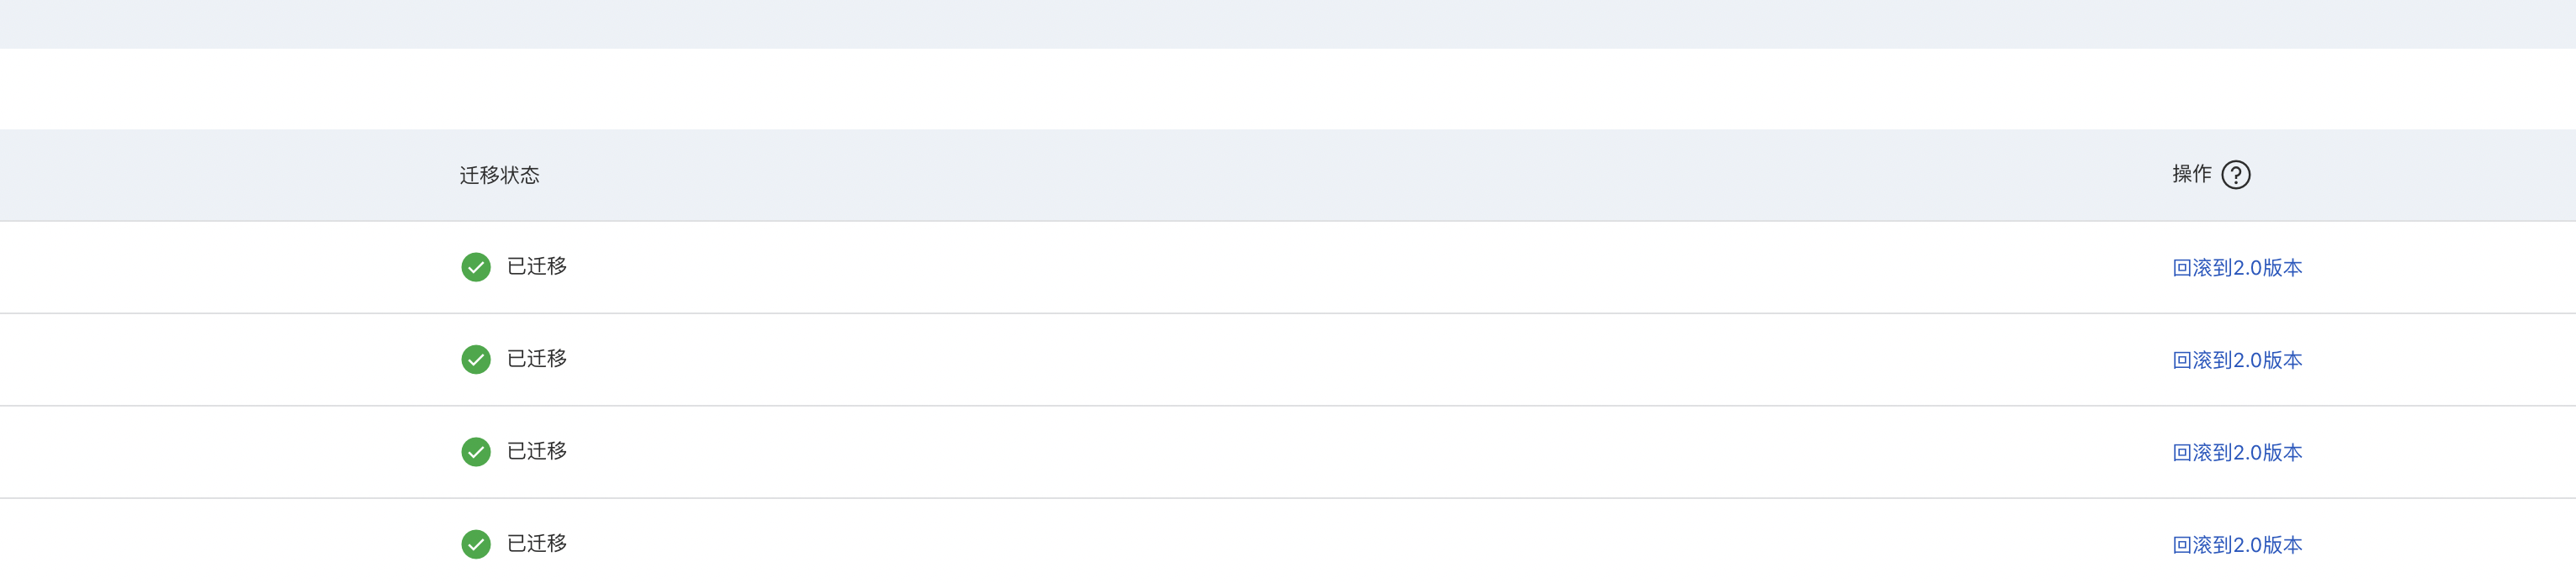Viewport: 2576px width, 583px height.
Task: Click the green check icon in fourth row
Action: coord(476,544)
